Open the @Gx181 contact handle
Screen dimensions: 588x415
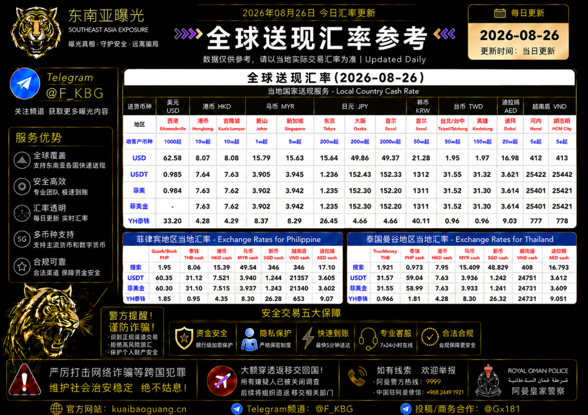502,409
